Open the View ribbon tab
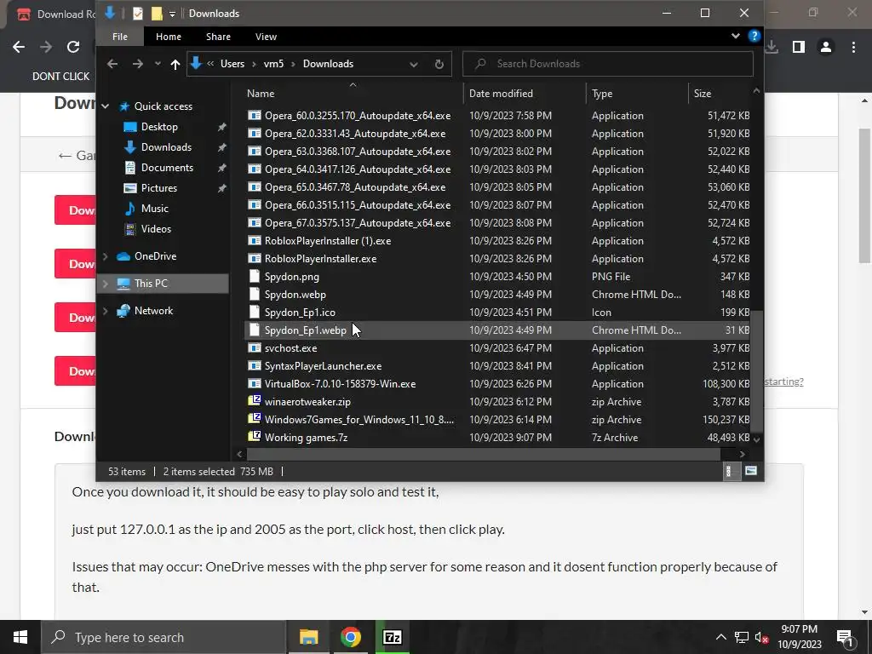872x654 pixels. click(x=266, y=37)
